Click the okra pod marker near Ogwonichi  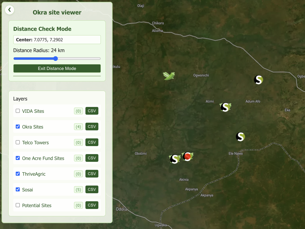169,76
